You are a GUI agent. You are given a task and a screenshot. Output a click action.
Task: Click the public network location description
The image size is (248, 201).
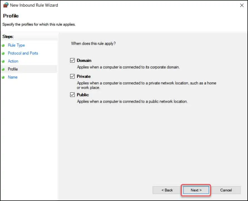pyautogui.click(x=132, y=101)
